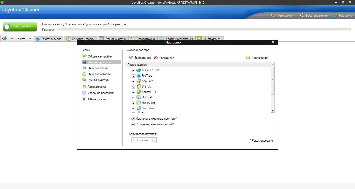Click the 1-Клик режим wand icon in menu

[x=84, y=99]
